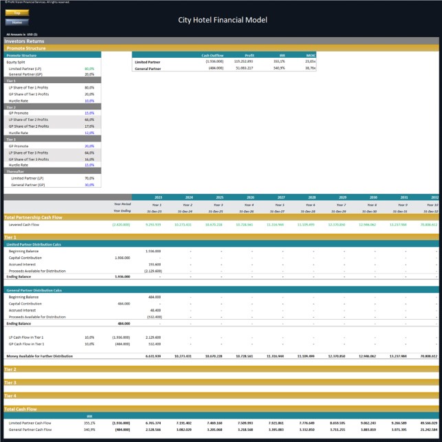Viewport: 442px width, 442px height.
Task: Select the City Hotel Financial Model title
Action: pos(223,20)
